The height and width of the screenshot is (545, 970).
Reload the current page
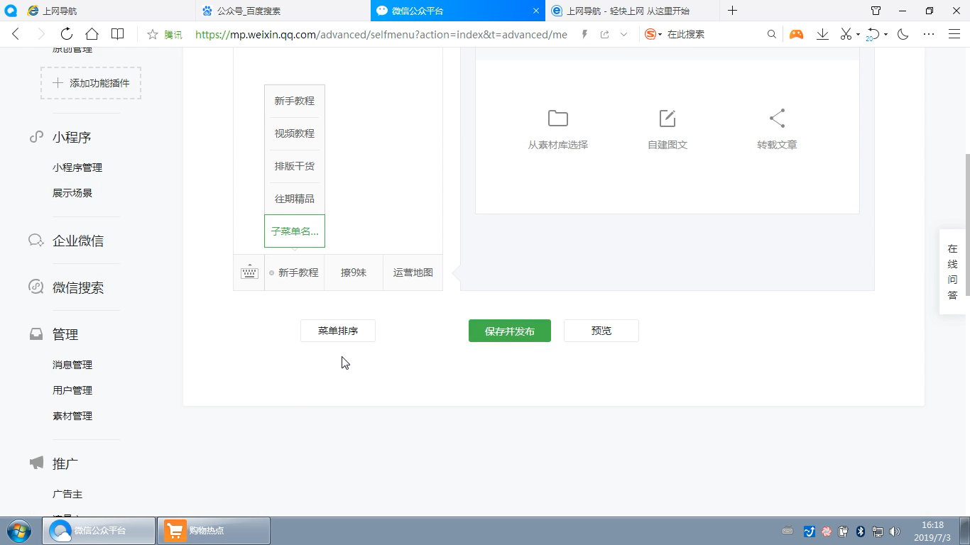[66, 34]
